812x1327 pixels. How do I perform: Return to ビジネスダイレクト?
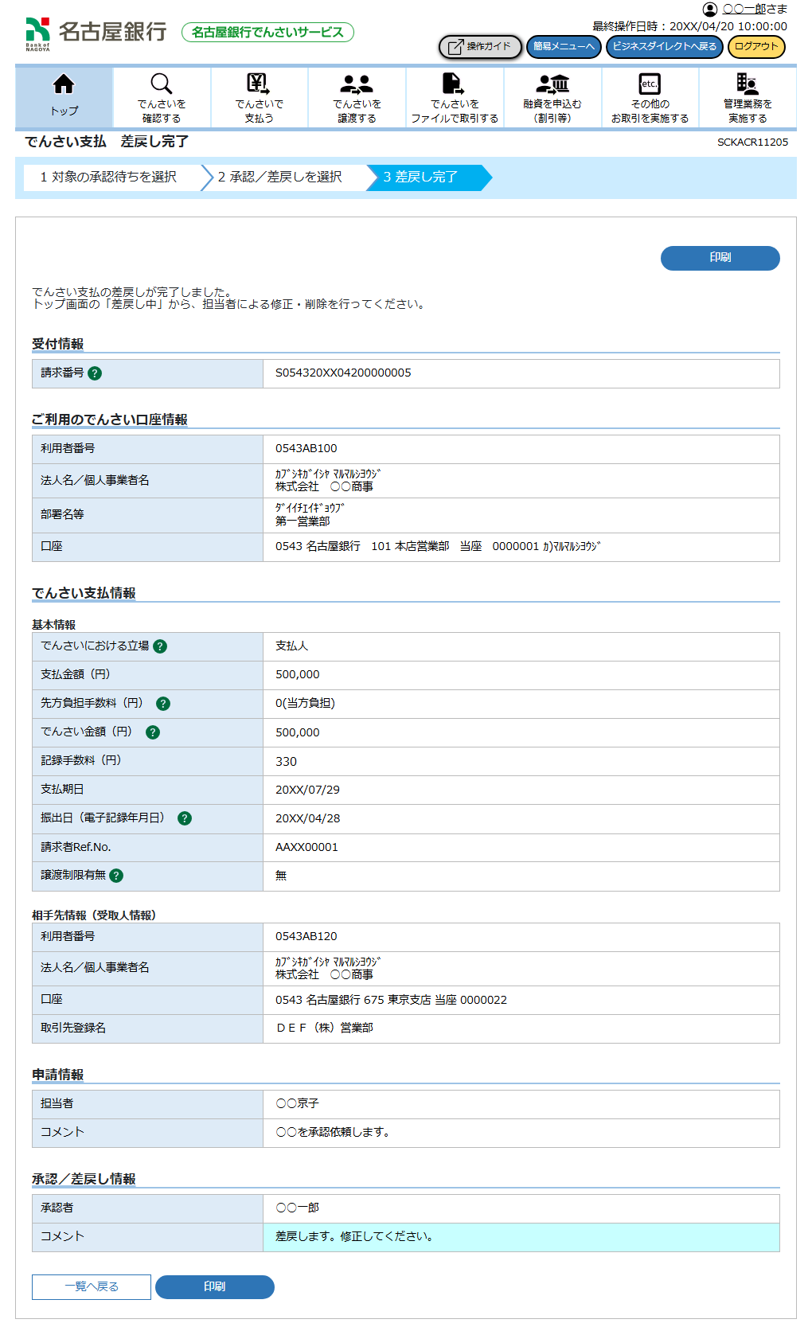(665, 47)
